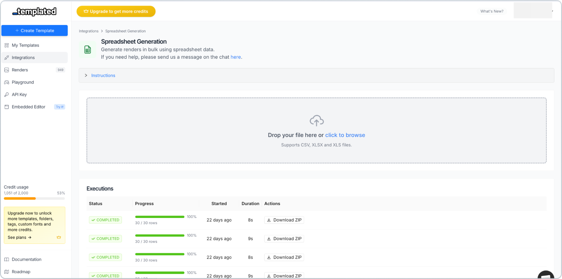Image resolution: width=562 pixels, height=279 pixels.
Task: Click the Templated logo
Action: coord(35,11)
